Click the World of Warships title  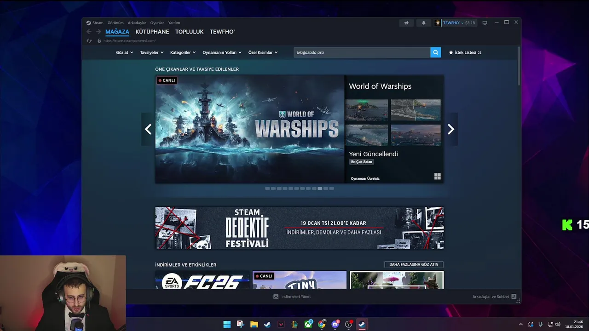click(x=380, y=86)
